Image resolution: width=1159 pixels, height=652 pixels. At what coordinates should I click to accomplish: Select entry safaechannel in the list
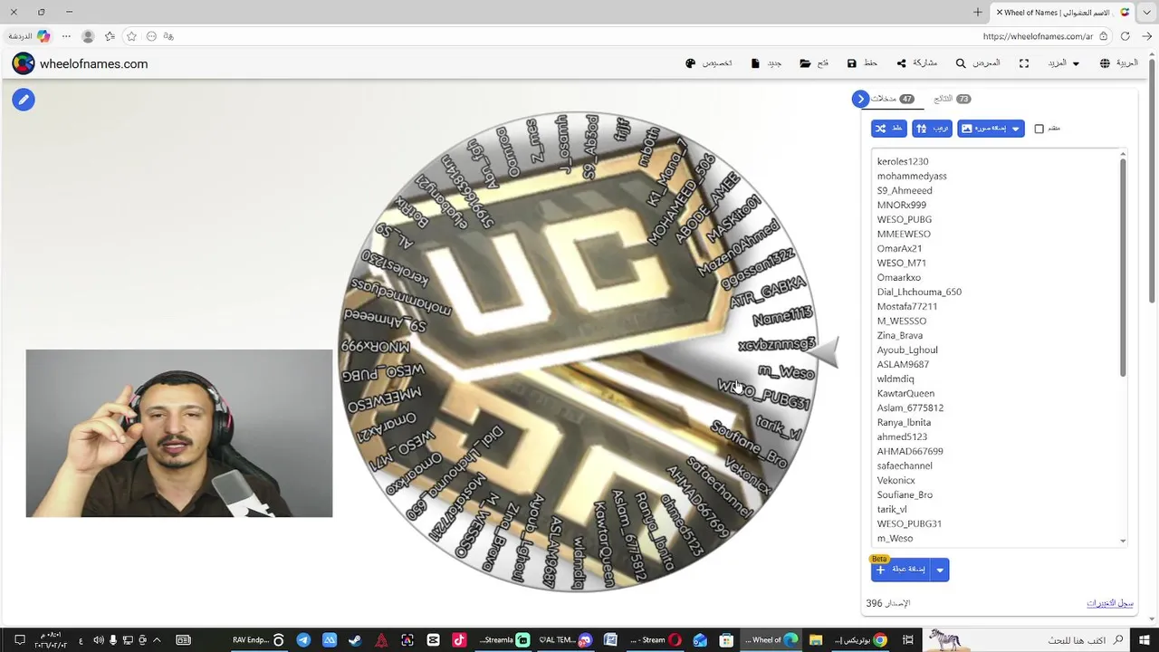tap(905, 465)
